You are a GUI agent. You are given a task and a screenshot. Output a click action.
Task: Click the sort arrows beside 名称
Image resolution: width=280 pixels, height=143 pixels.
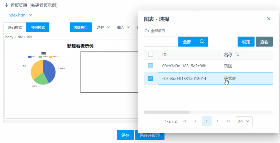pos(237,55)
